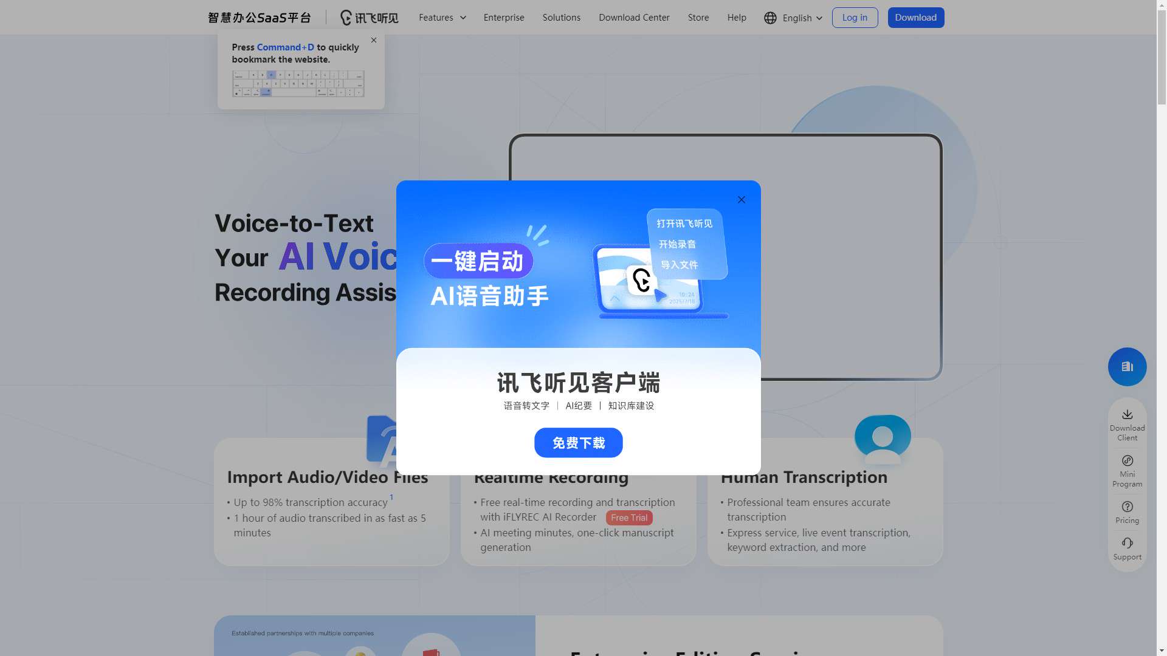Click the Command+D shortcut text
Viewport: 1167px width, 656px height.
(286, 47)
